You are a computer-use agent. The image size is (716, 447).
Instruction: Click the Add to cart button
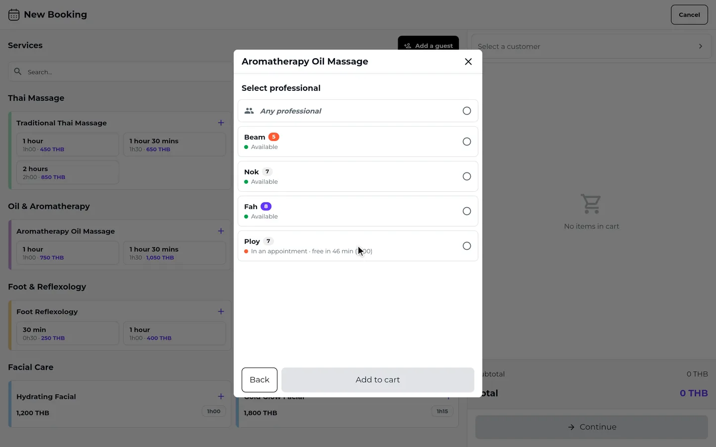pyautogui.click(x=378, y=380)
